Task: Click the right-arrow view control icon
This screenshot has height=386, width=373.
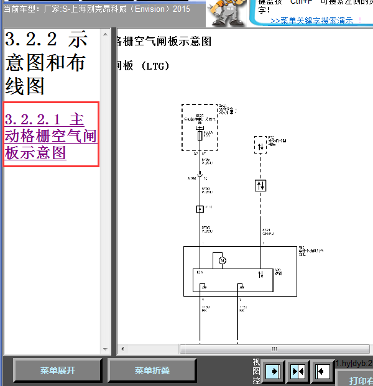Action: [x=273, y=371]
